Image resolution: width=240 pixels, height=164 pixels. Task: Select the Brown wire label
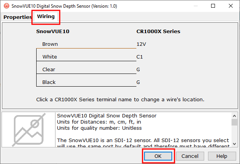[x=50, y=44]
